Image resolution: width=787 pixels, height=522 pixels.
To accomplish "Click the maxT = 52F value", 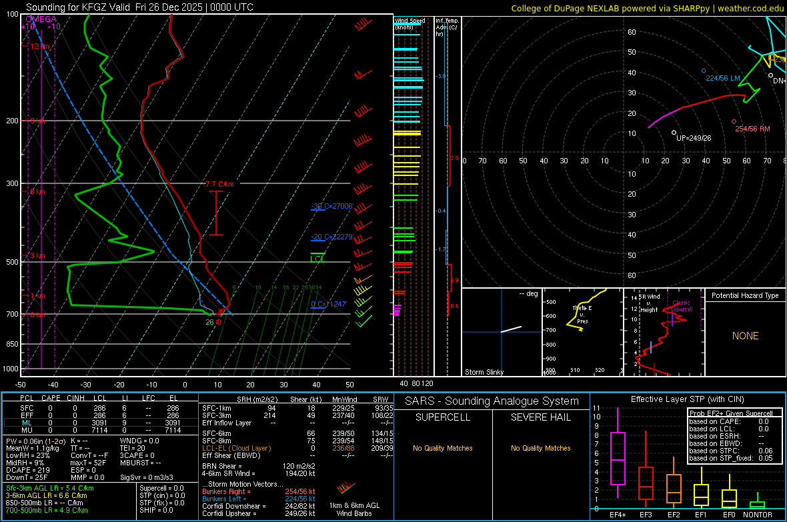I will click(88, 463).
